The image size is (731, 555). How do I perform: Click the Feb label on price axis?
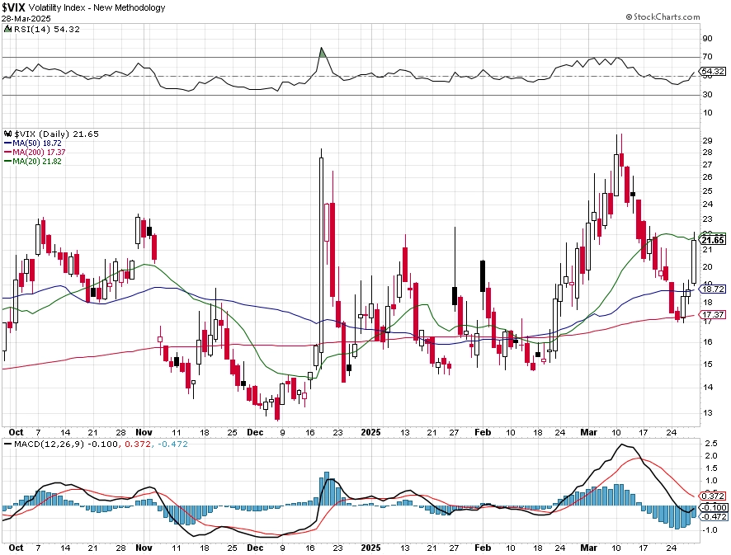point(483,432)
